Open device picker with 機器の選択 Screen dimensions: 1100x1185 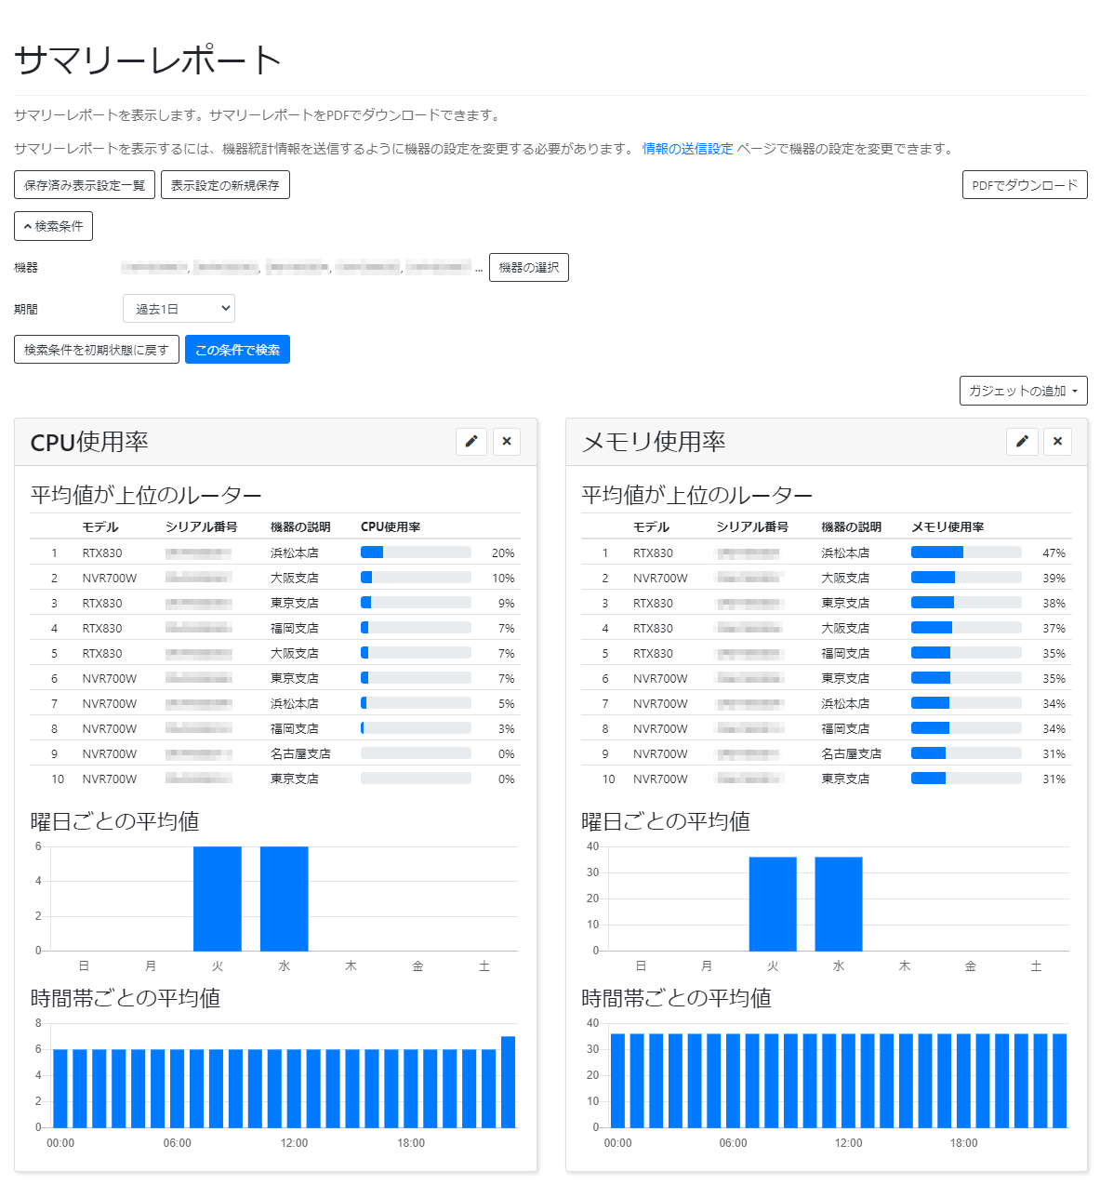click(528, 267)
